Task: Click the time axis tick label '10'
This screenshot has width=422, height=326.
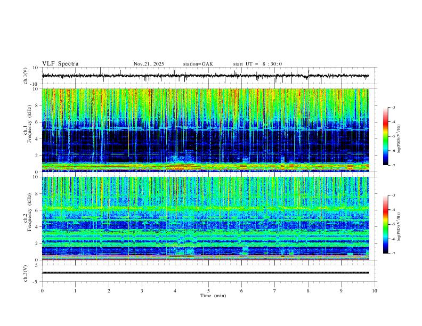Action: 375,291
